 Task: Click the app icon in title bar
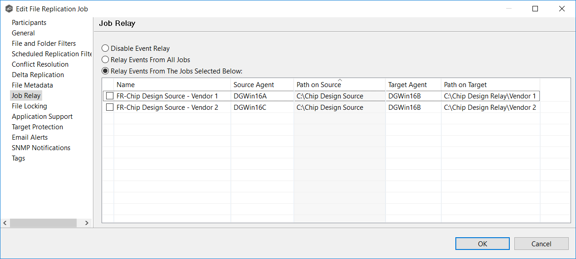tap(9, 9)
